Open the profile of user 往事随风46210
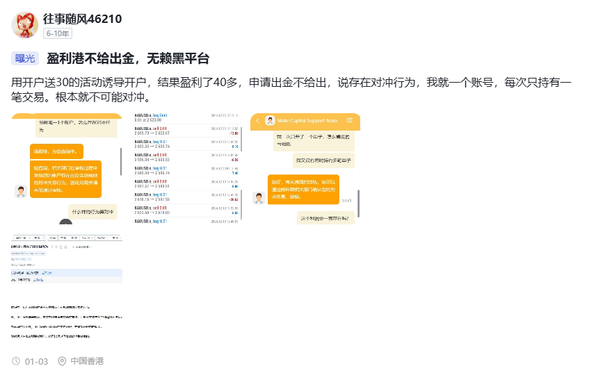Viewport: 589px width, 373px height. (x=82, y=19)
